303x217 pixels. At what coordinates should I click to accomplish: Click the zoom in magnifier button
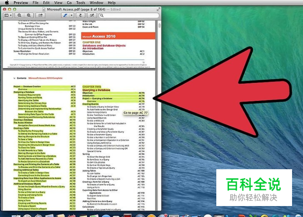[29, 15]
